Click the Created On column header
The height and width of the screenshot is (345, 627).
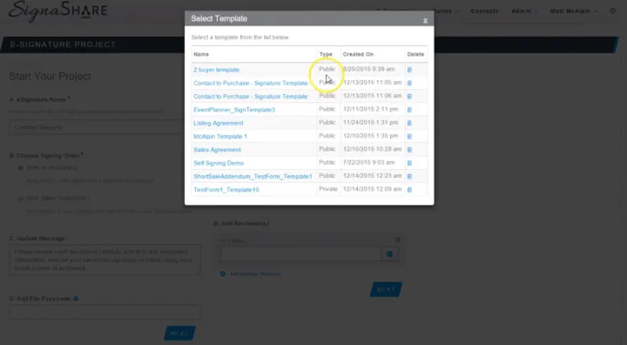(358, 54)
